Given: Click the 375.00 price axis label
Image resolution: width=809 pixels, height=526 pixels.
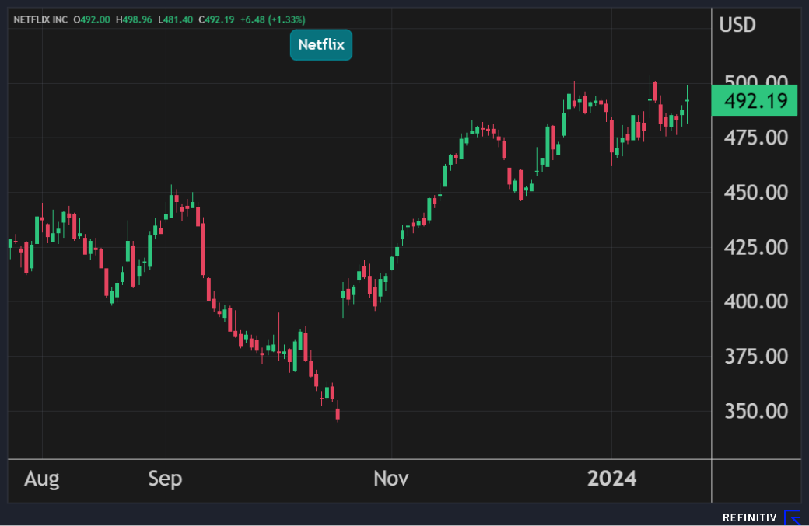Looking at the screenshot, I should pyautogui.click(x=754, y=357).
